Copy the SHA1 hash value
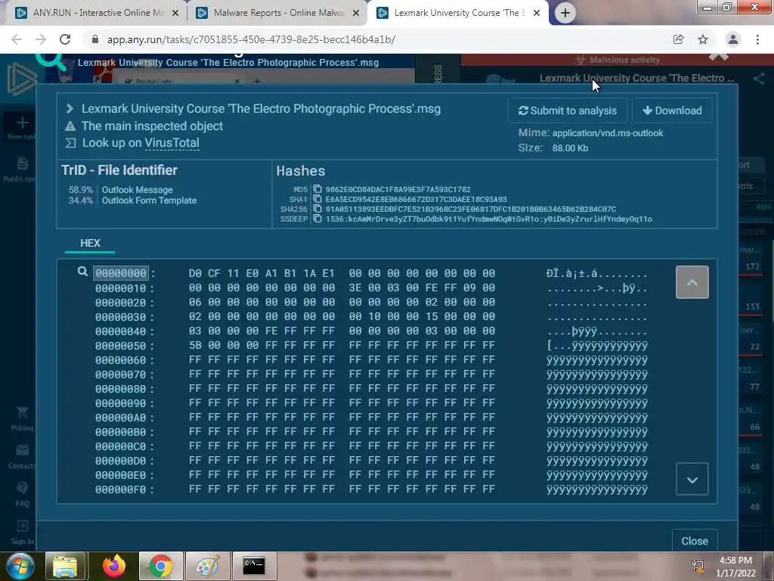Image resolution: width=774 pixels, height=581 pixels. pos(317,199)
